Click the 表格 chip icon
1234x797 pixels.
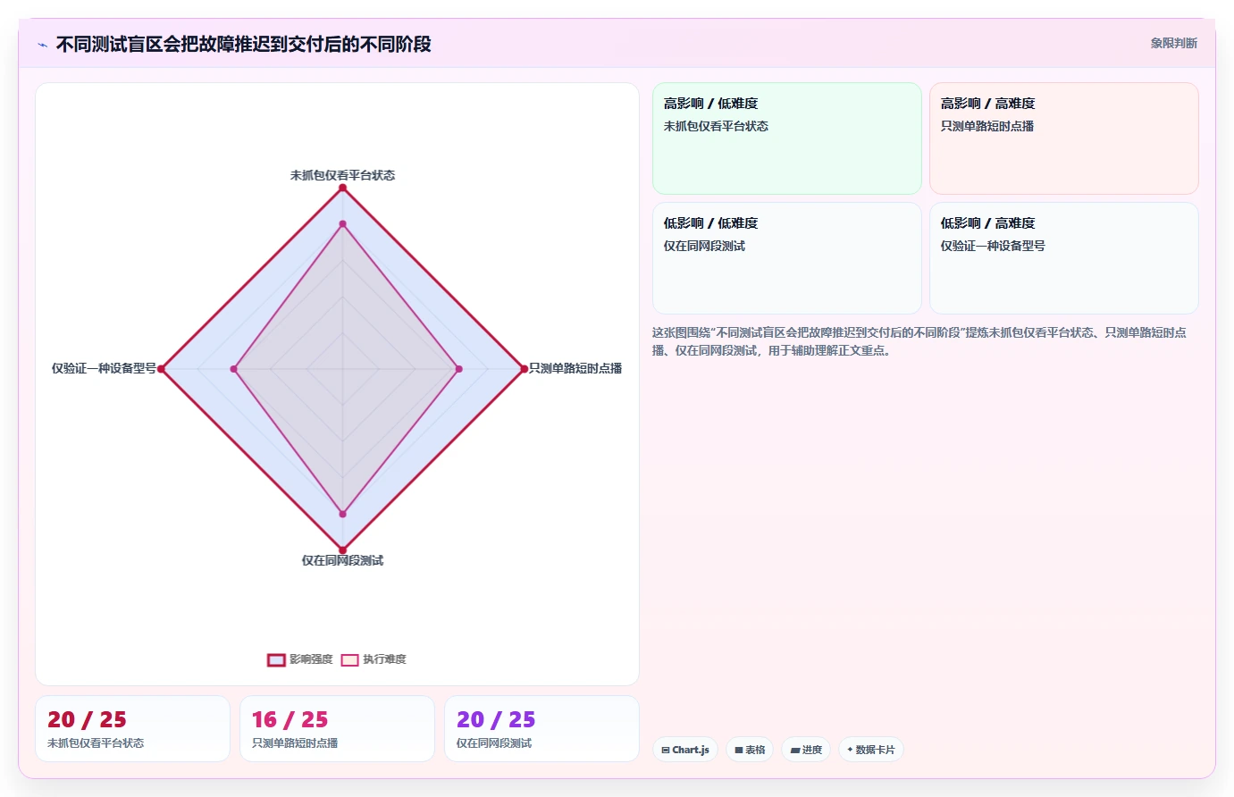(739, 751)
